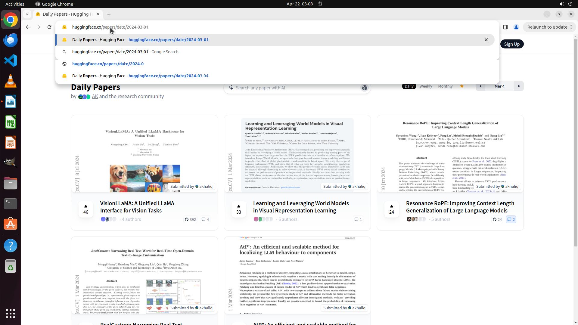Expand Relaunch to update menu

(571, 27)
